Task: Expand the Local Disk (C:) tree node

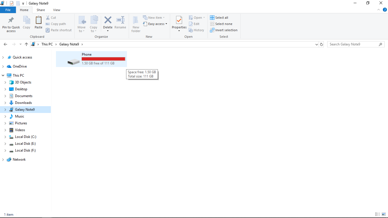Action: coord(5,137)
